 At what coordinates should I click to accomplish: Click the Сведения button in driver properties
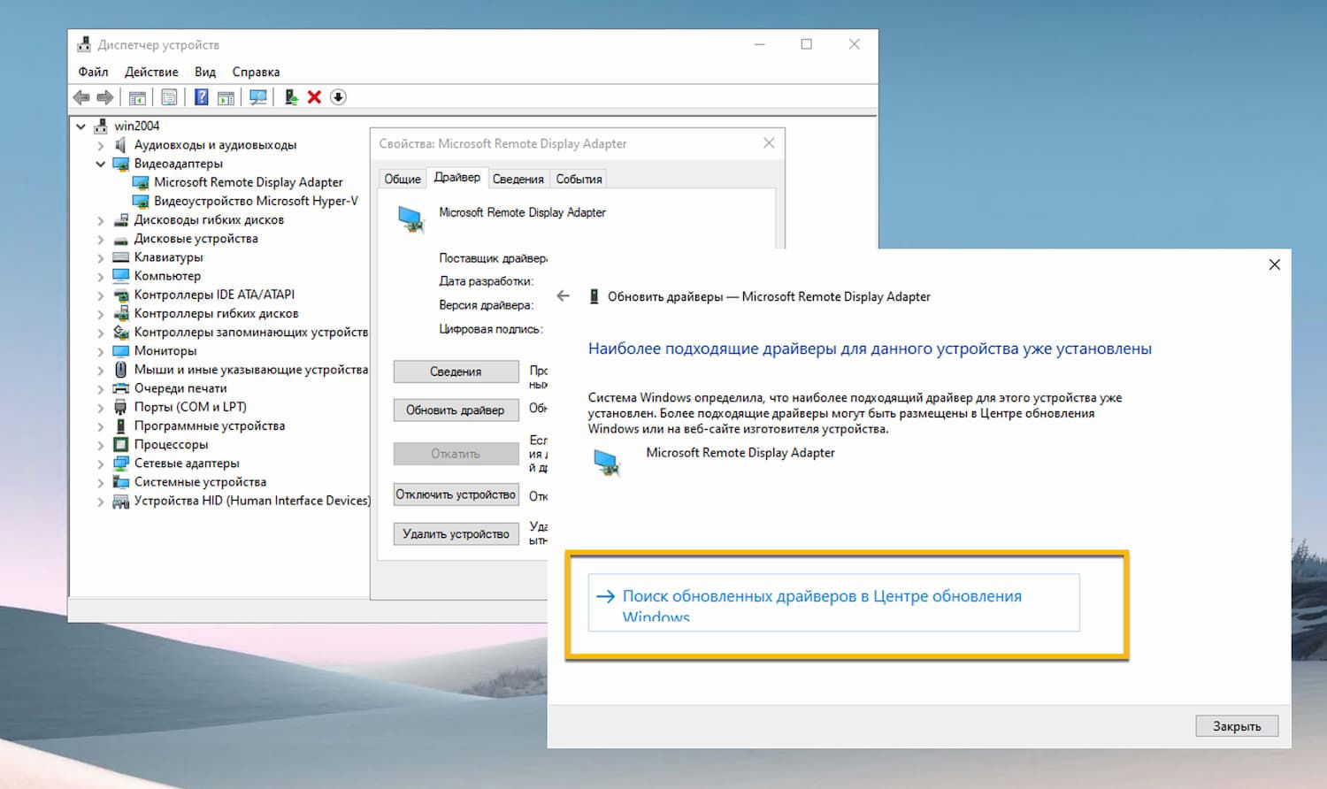click(x=456, y=372)
